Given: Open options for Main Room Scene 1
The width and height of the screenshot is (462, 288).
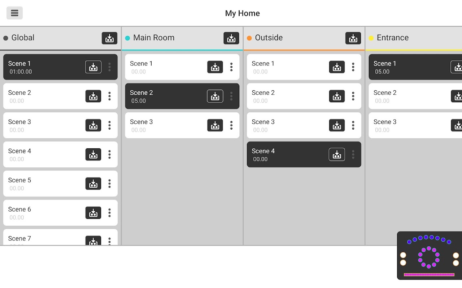Looking at the screenshot, I should [x=231, y=67].
